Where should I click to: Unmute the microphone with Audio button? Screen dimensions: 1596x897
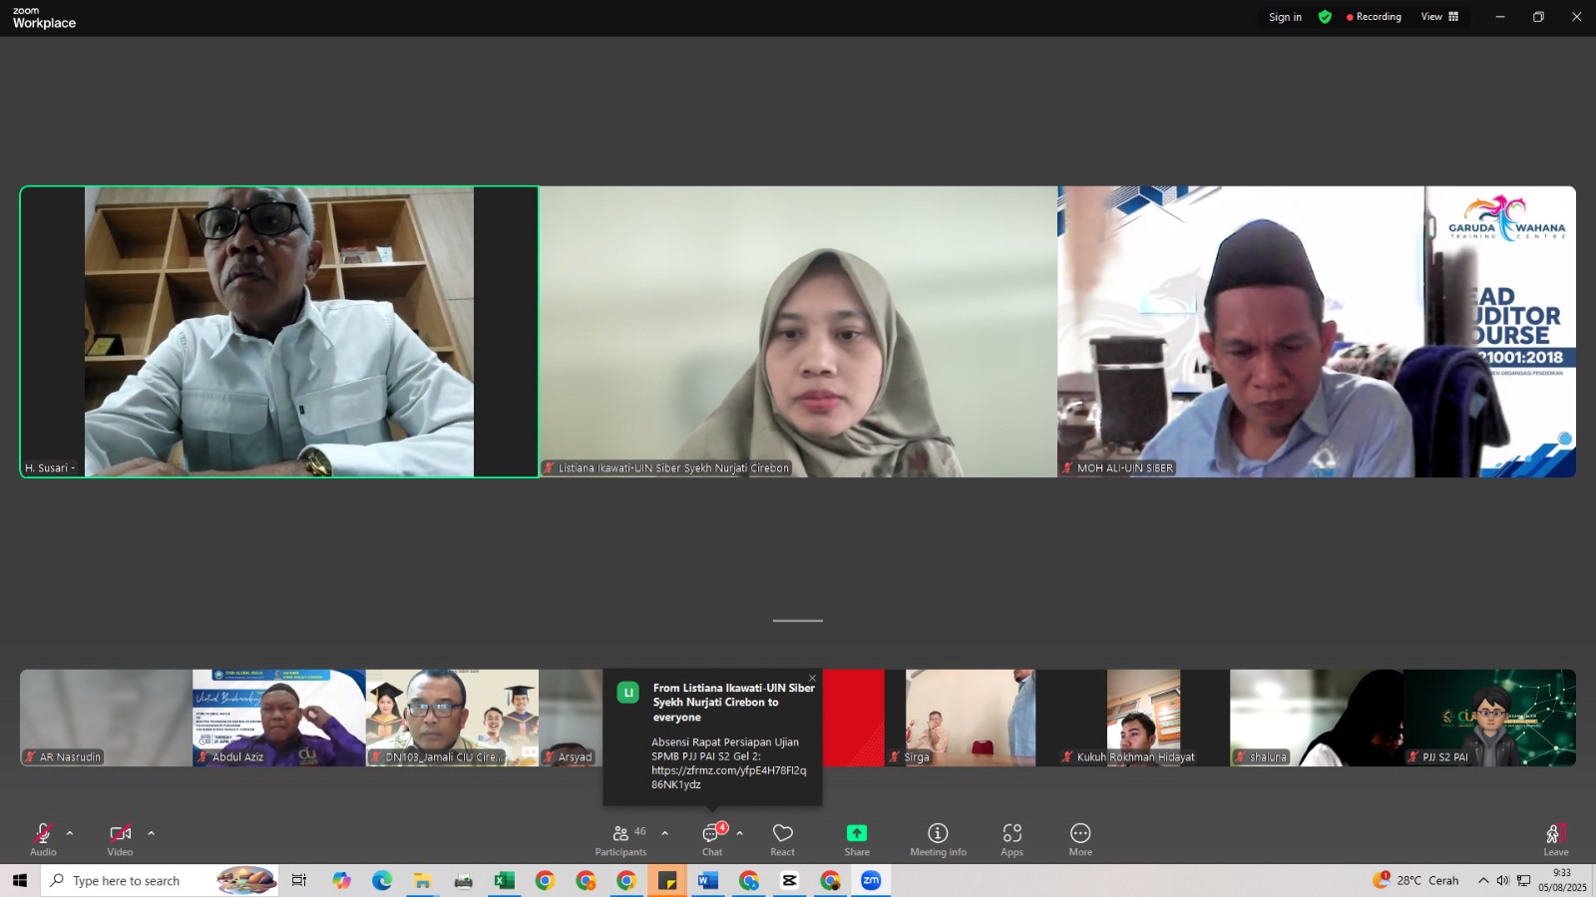[x=43, y=839]
